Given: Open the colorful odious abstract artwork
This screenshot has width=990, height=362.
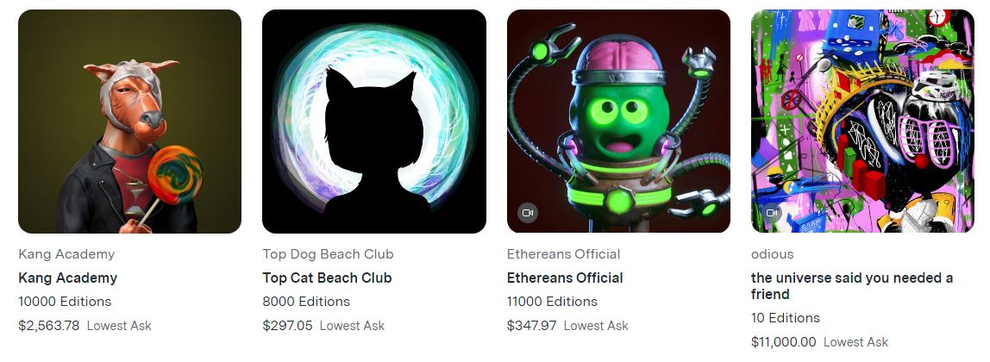Looking at the screenshot, I should (x=862, y=121).
